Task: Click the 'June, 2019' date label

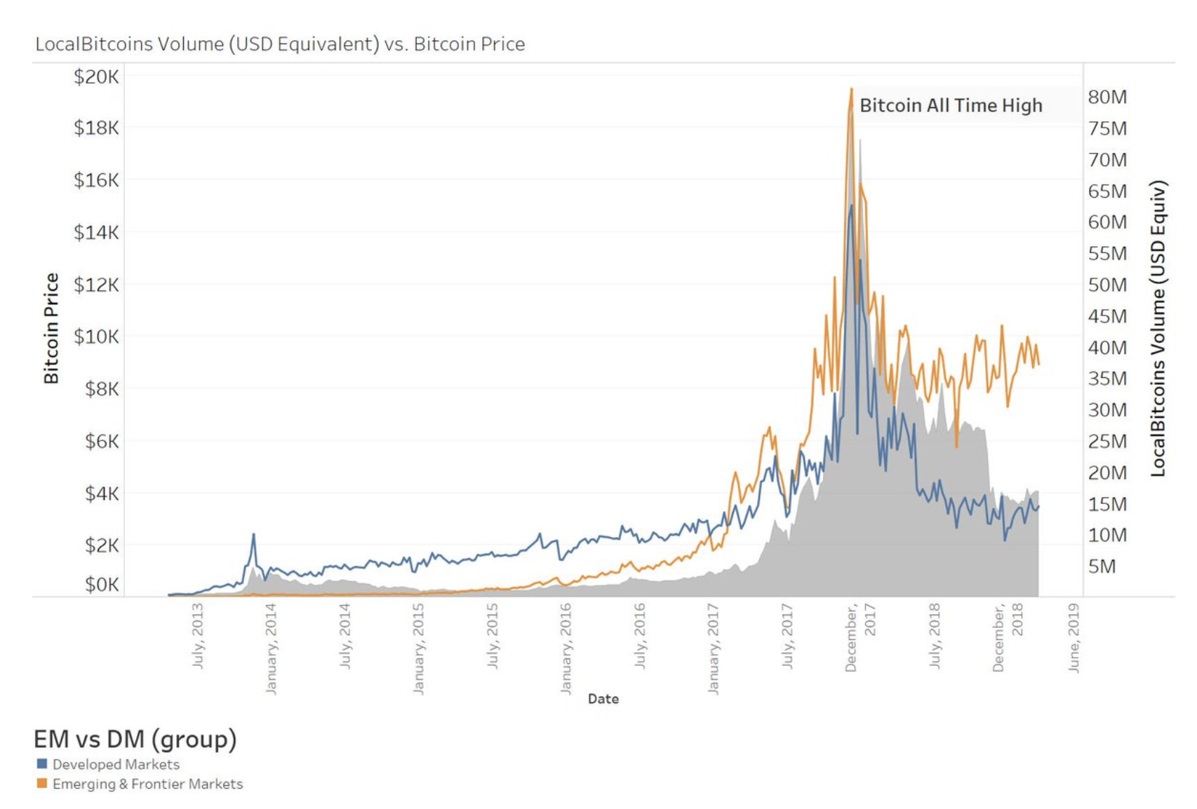Action: coord(1074,638)
